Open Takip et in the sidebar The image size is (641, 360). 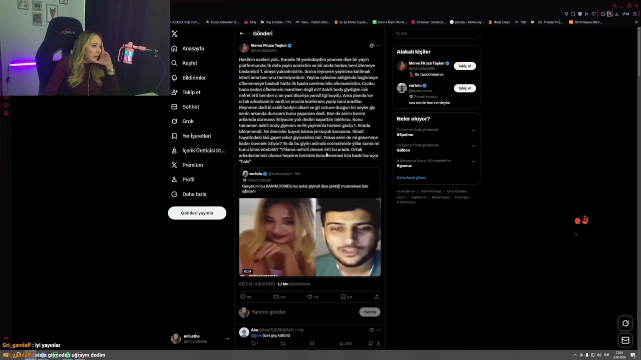tap(186, 92)
